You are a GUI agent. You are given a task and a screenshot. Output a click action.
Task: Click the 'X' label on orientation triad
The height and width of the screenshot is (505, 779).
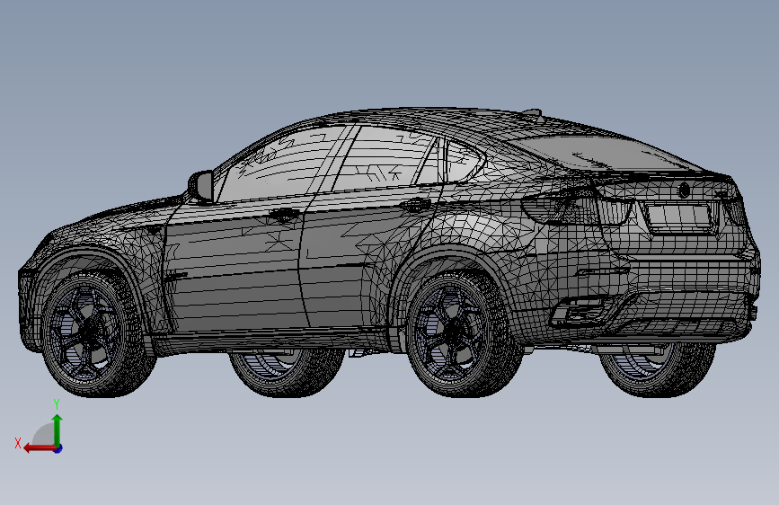click(18, 443)
